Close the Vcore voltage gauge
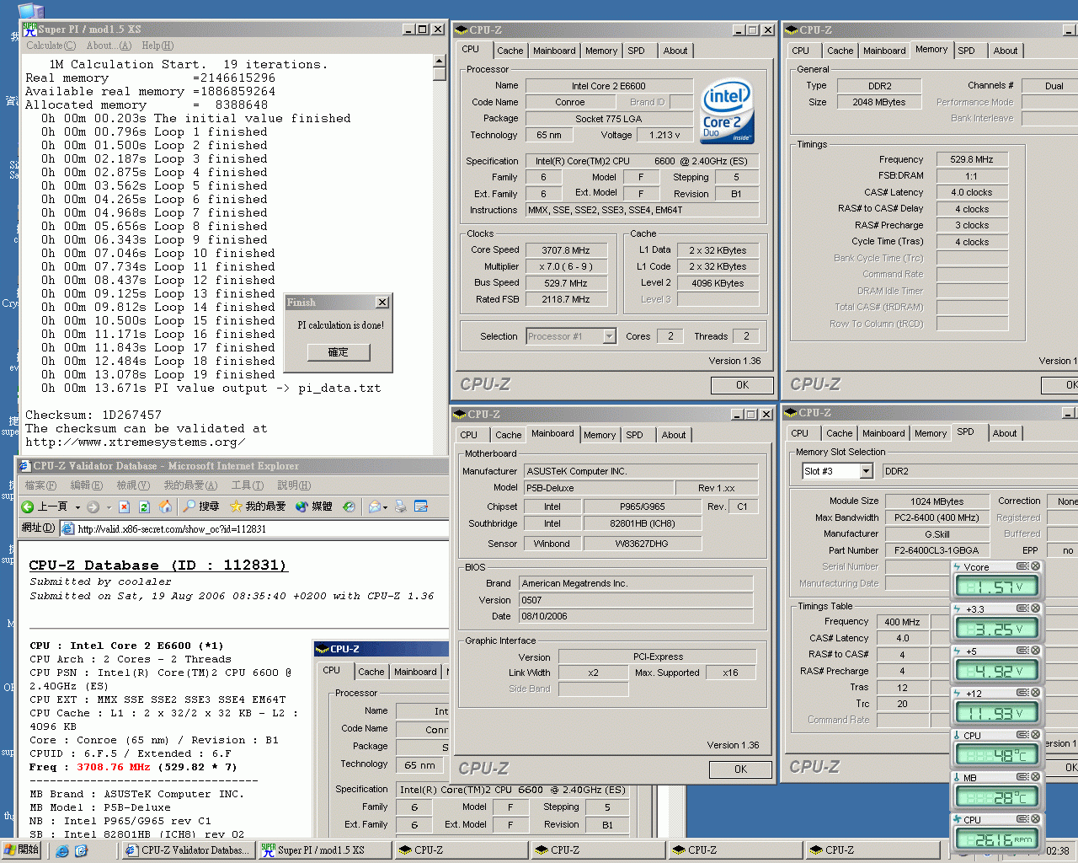The image size is (1078, 863). [1036, 566]
